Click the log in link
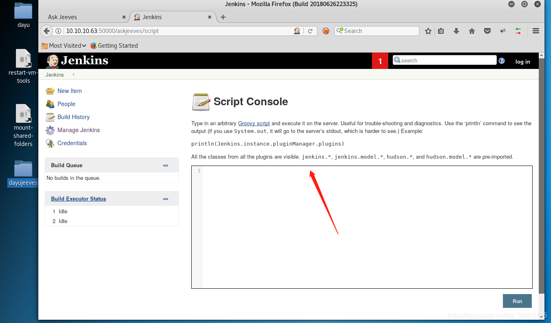 523,62
